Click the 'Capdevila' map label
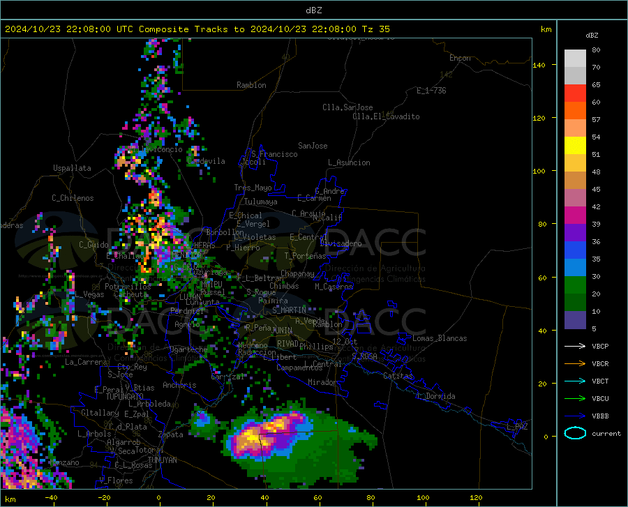This screenshot has width=628, height=507. click(206, 161)
